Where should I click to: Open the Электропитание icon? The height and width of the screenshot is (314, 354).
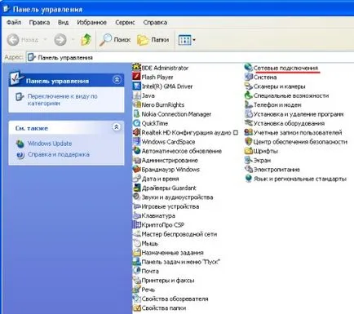click(x=248, y=169)
